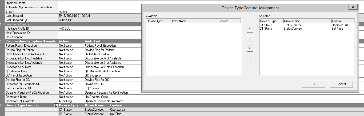Click the Device Type header in Available list
Image resolution: width=364 pixels, height=116 pixels.
click(158, 21)
